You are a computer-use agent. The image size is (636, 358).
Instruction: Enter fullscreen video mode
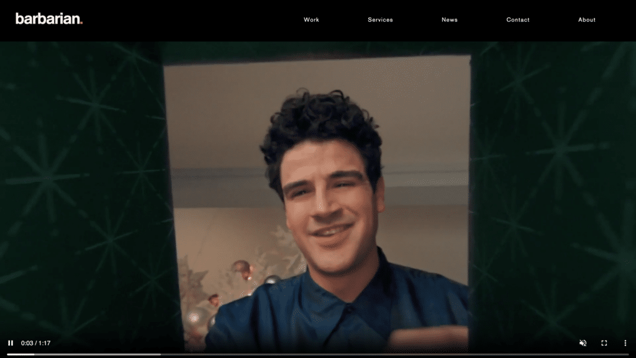click(604, 343)
